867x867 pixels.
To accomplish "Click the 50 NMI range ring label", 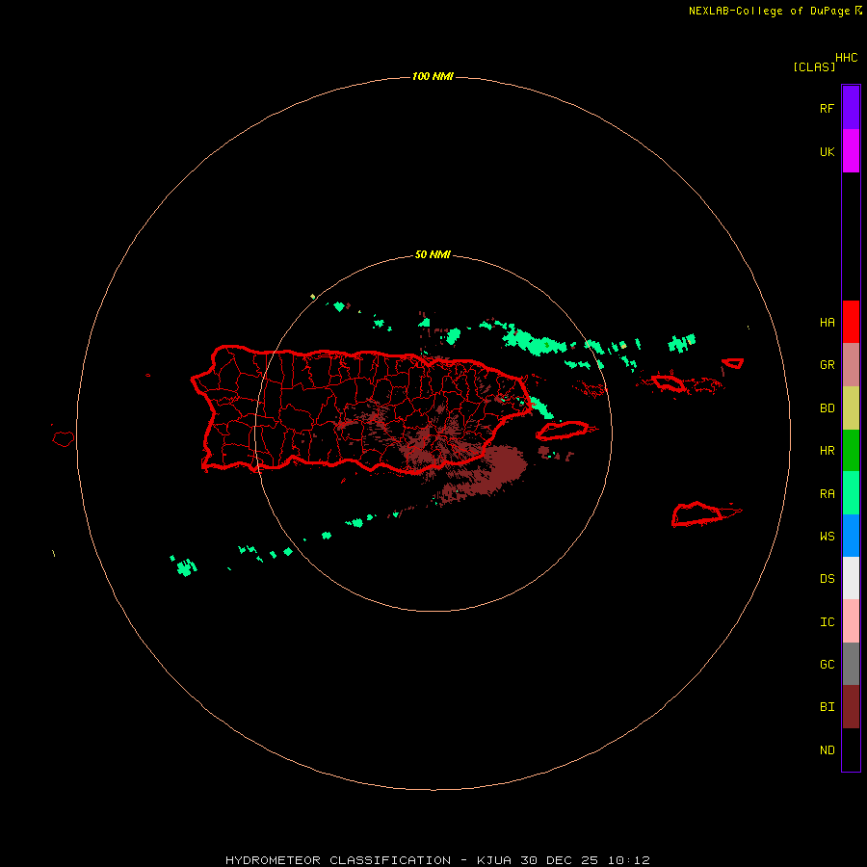I will pos(433,254).
